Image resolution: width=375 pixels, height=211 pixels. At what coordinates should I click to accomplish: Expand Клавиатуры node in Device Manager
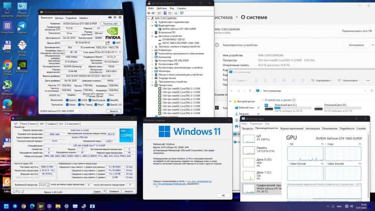point(152,50)
